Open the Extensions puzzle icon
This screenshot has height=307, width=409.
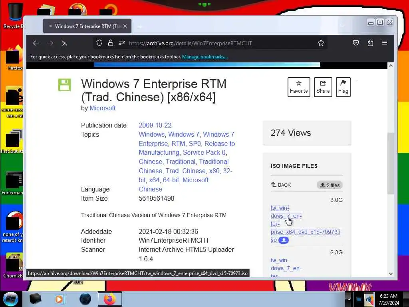(370, 43)
